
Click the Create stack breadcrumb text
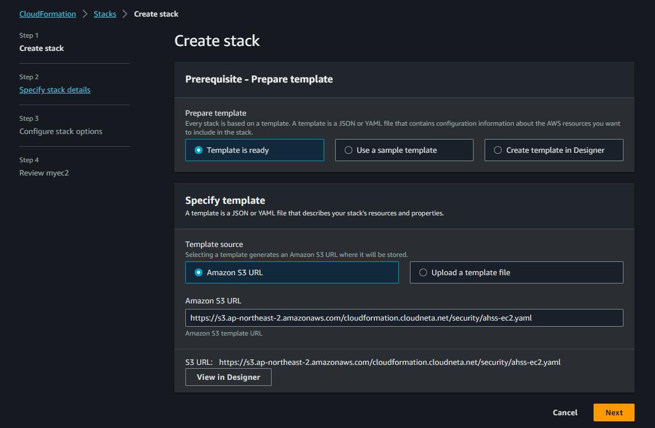156,14
